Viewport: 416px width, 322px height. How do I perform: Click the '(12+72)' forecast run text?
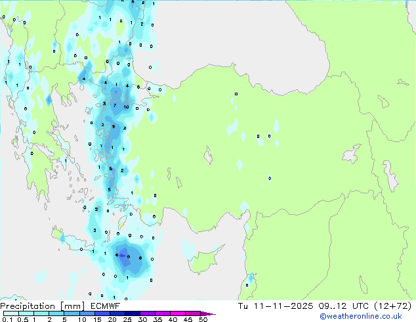pos(392,306)
